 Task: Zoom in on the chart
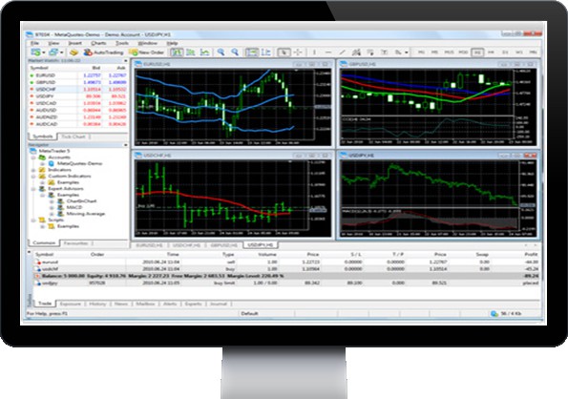click(x=221, y=52)
